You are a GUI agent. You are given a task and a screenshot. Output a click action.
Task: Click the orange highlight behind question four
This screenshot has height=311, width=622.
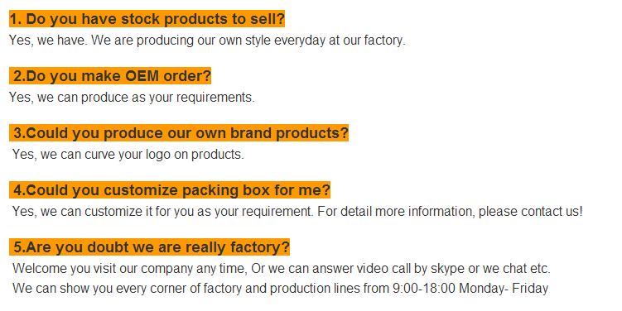pos(170,189)
